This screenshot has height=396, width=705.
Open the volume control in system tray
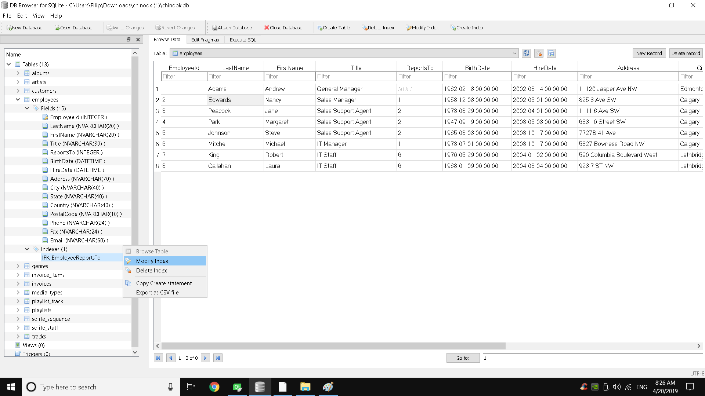(x=617, y=387)
